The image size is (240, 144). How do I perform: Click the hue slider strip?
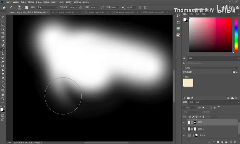click(x=236, y=35)
